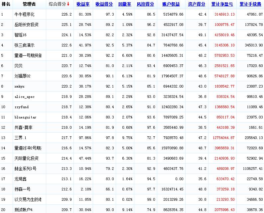Sort the table by 收益率 column
This screenshot has width=264, height=213.
point(83,4)
